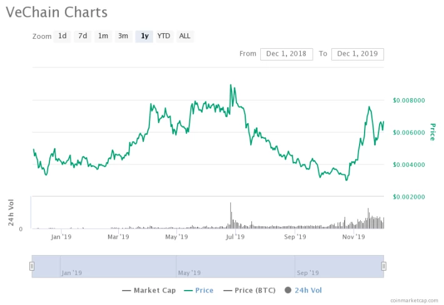Switch zoom to 3m
The image size is (444, 305).
123,36
